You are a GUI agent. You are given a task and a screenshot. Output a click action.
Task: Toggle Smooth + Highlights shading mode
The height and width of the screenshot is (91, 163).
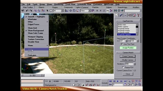(36, 17)
